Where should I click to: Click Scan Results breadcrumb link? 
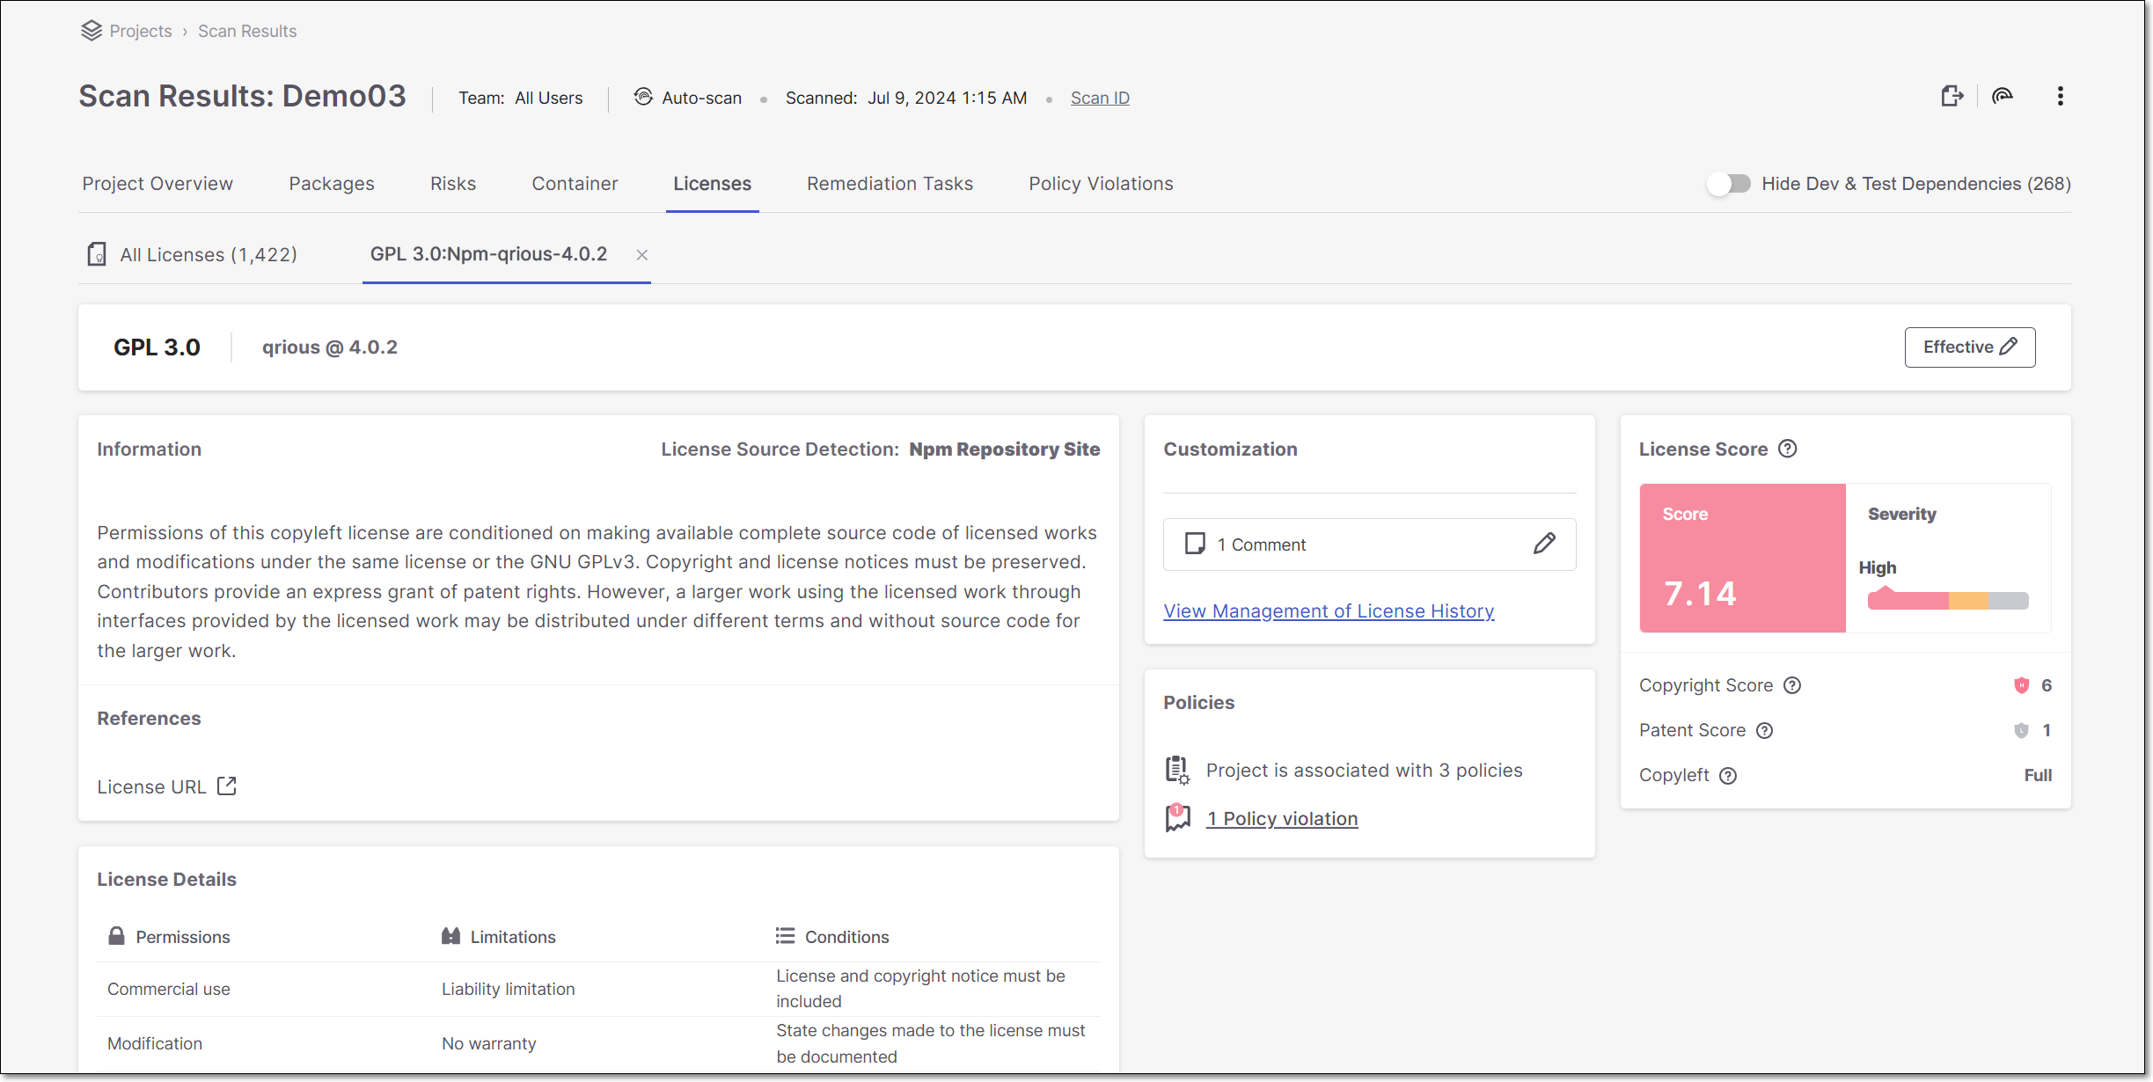click(247, 31)
